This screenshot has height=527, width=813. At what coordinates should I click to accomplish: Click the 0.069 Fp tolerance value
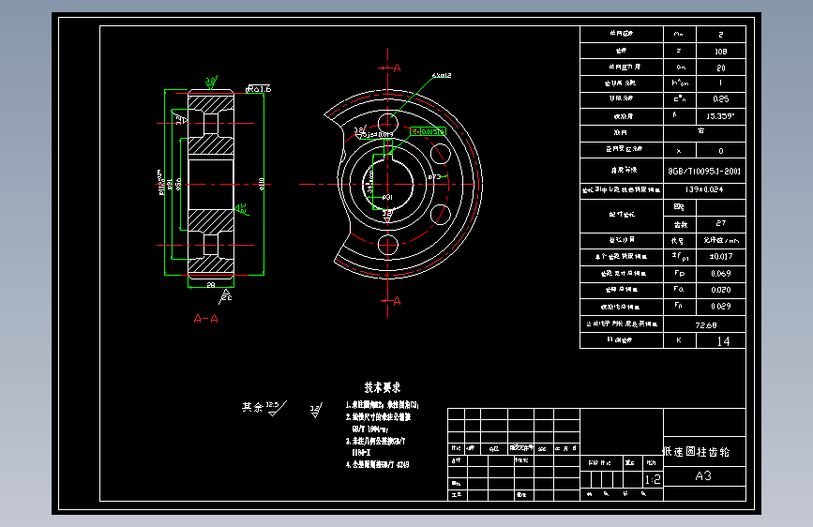click(721, 274)
